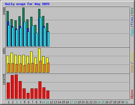Click the green day 4 axis label
Viewport: 135px width, 105px height.
(x=21, y=102)
